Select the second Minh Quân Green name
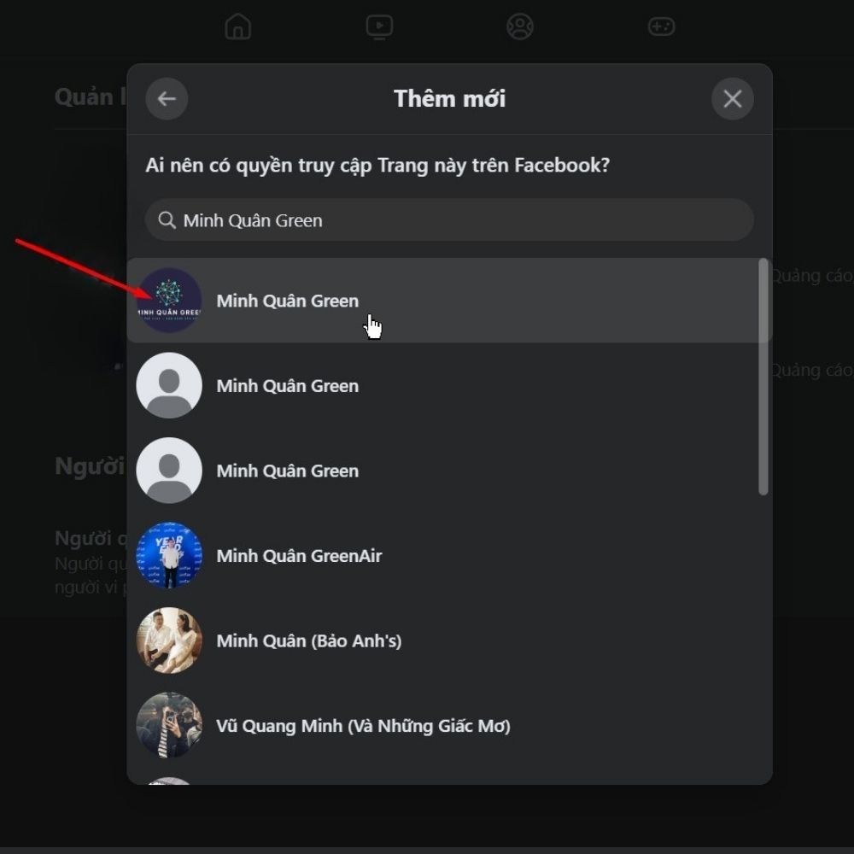 [287, 386]
